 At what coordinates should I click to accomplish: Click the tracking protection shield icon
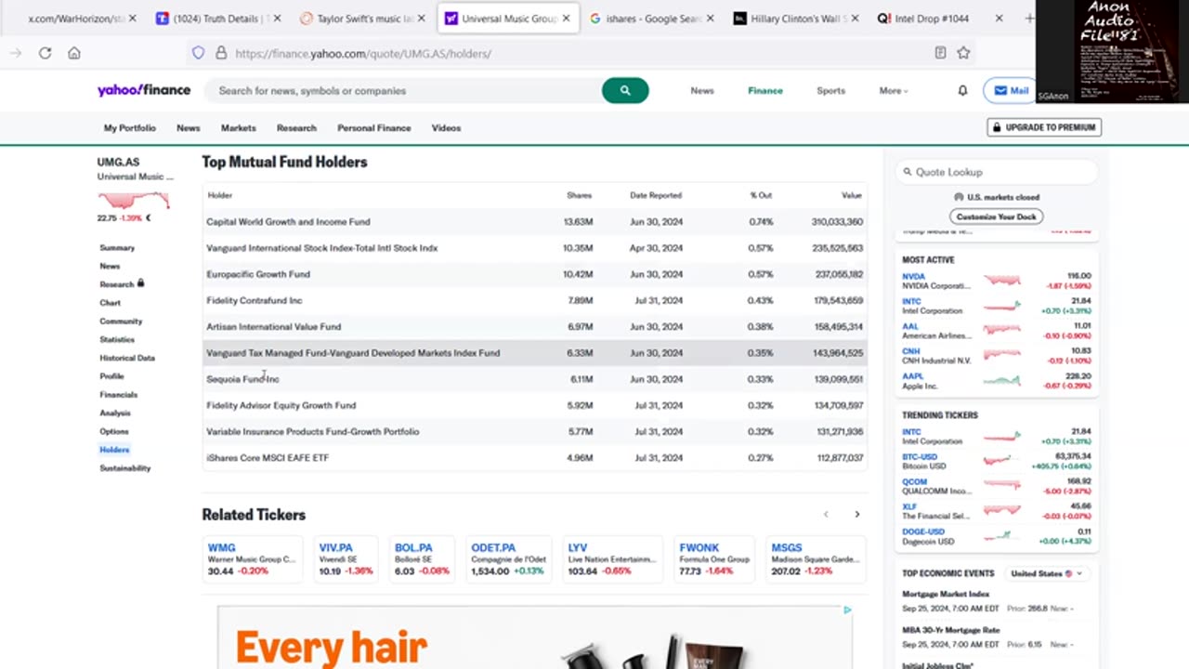198,53
